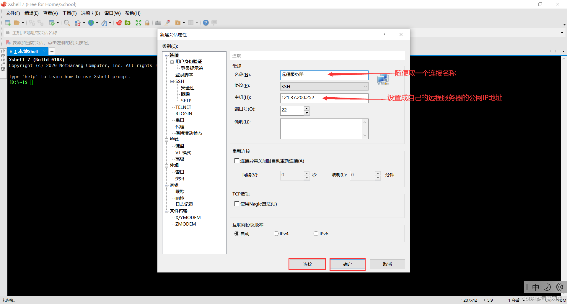Click the Font toolbar icon
This screenshot has height=304, width=567.
(104, 23)
